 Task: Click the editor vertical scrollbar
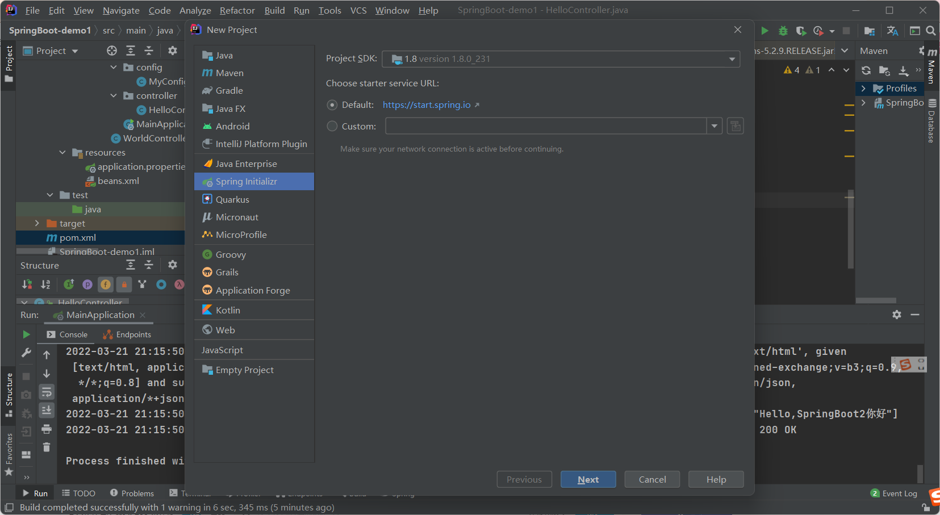(850, 229)
